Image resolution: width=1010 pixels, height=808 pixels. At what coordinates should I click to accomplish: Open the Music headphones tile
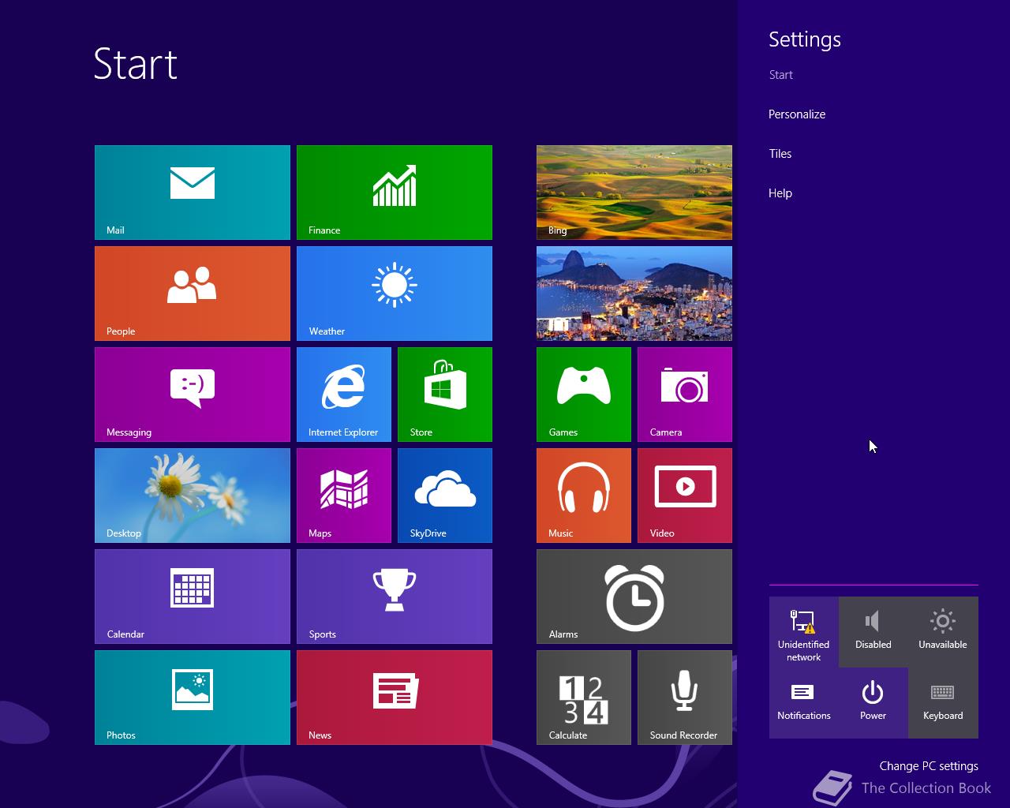tap(584, 496)
